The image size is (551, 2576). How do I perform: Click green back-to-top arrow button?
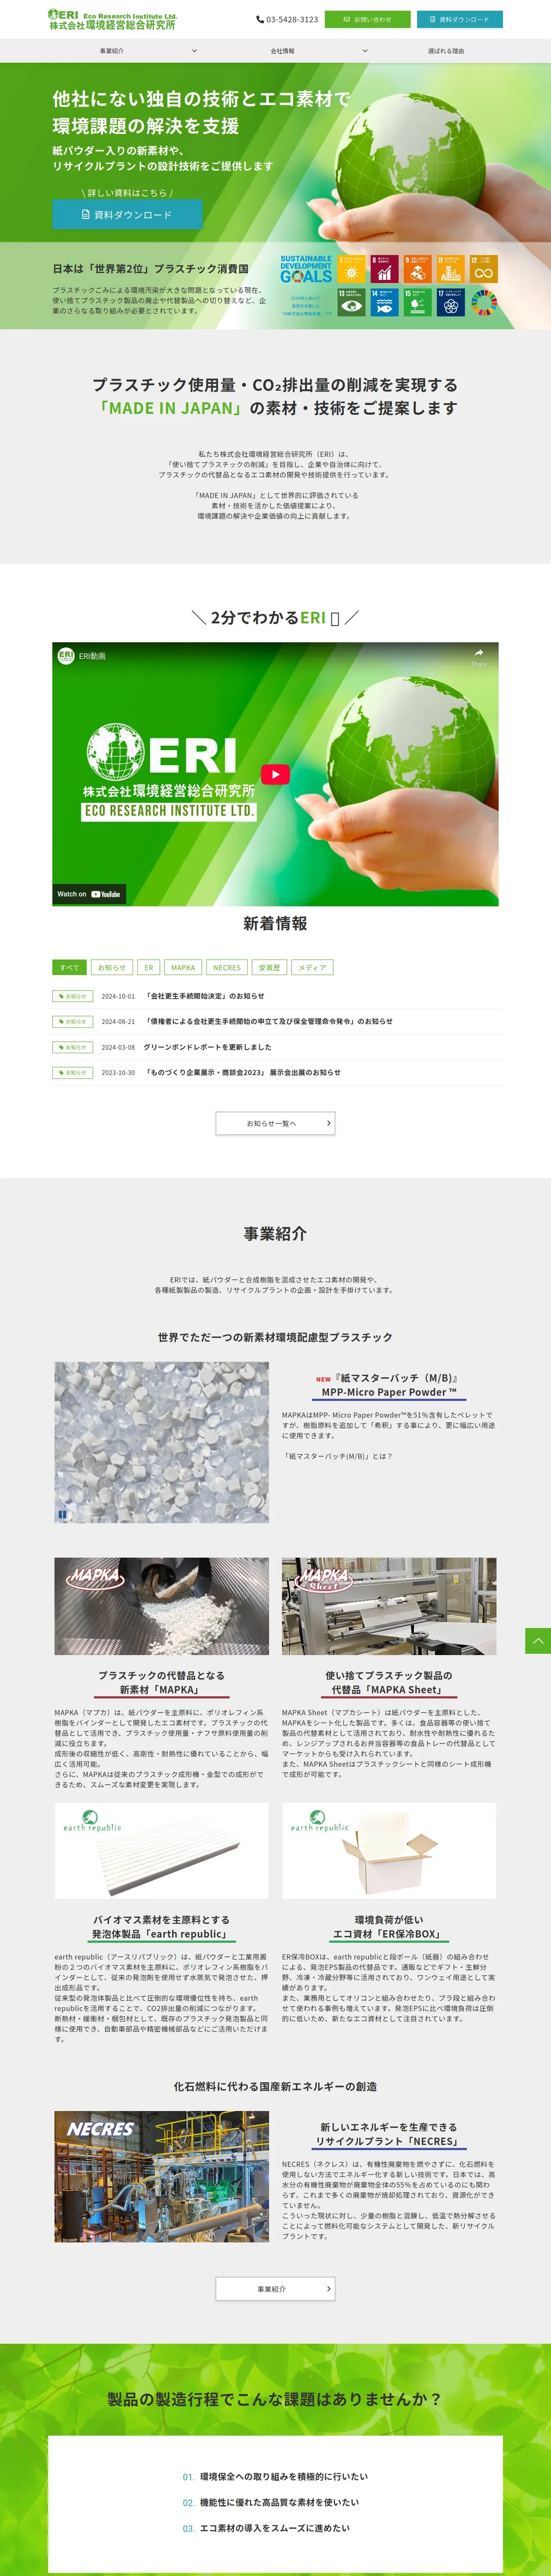(538, 1640)
